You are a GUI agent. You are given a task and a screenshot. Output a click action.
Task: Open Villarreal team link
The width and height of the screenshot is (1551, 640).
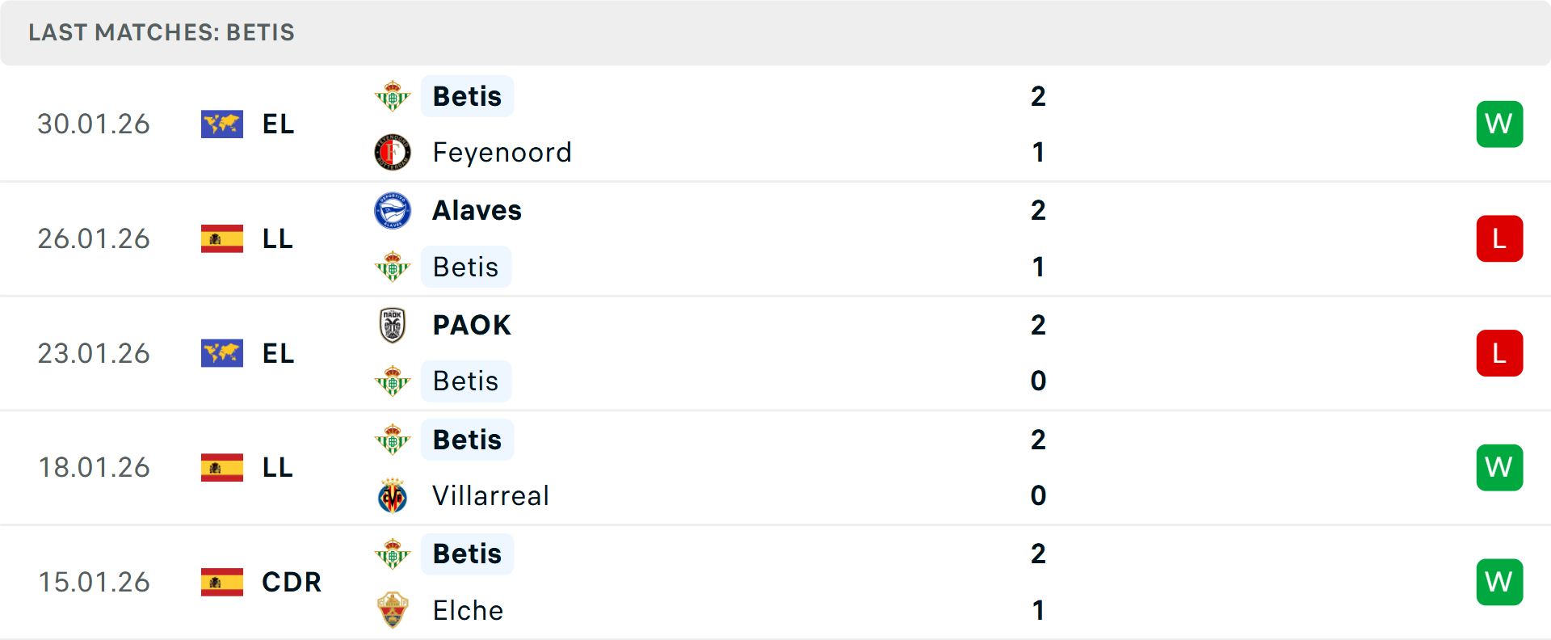490,496
